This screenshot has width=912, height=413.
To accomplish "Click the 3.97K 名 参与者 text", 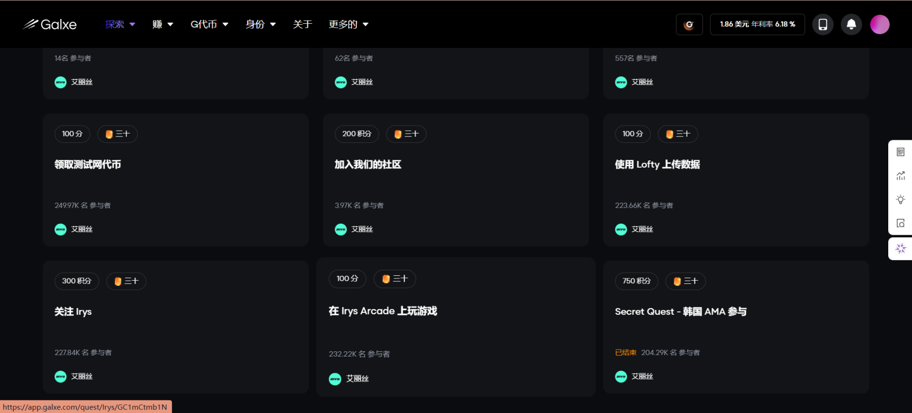I will pyautogui.click(x=359, y=205).
